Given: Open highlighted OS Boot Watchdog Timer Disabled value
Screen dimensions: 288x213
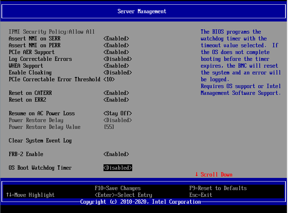Looking at the screenshot, I should (118, 168).
